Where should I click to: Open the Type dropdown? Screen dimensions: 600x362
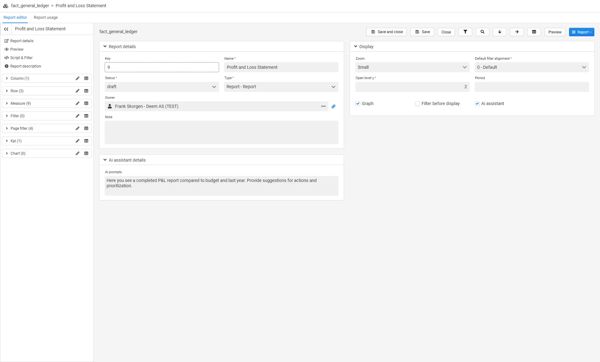281,87
